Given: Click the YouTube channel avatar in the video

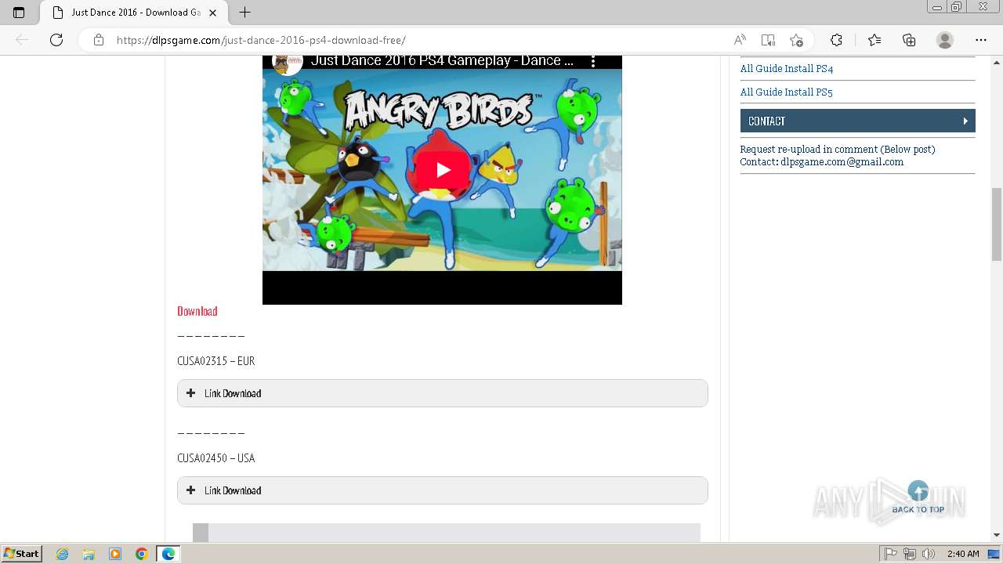Looking at the screenshot, I should (288, 62).
